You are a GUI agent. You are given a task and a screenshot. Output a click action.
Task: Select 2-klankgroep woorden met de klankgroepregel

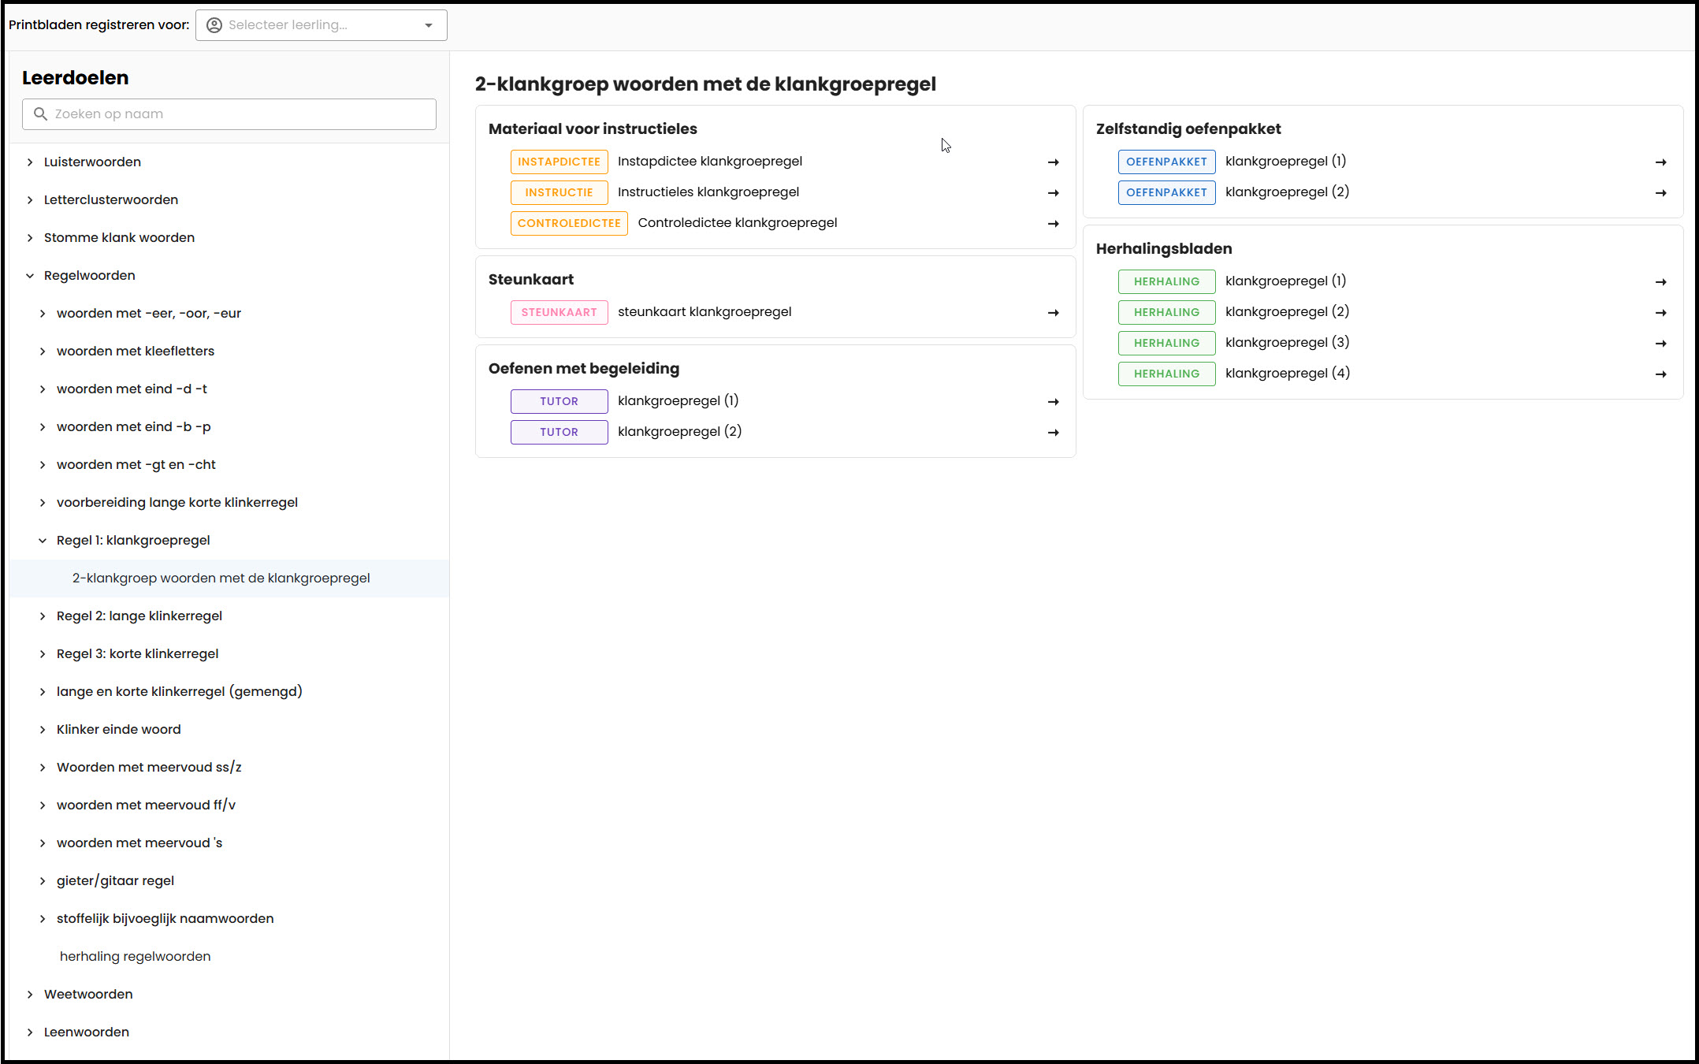221,579
